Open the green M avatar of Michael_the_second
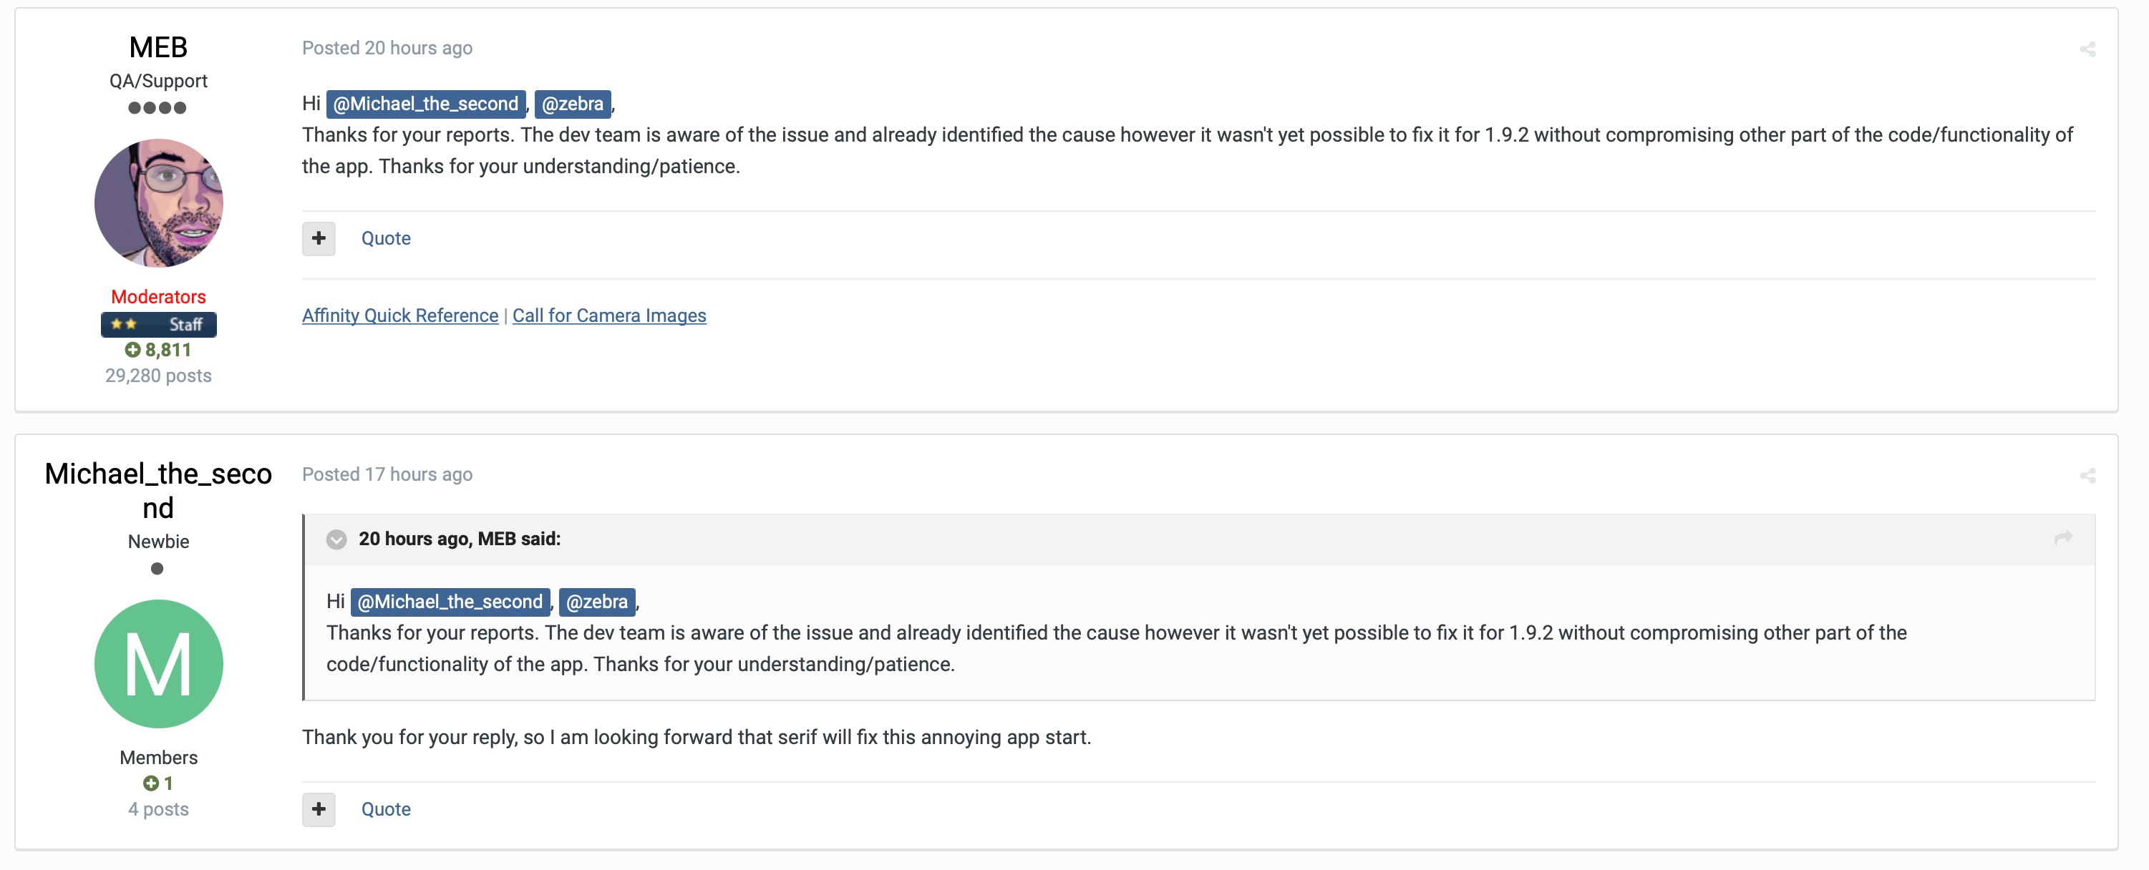 tap(158, 664)
